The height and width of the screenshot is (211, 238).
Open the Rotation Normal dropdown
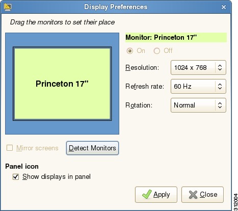(x=198, y=105)
